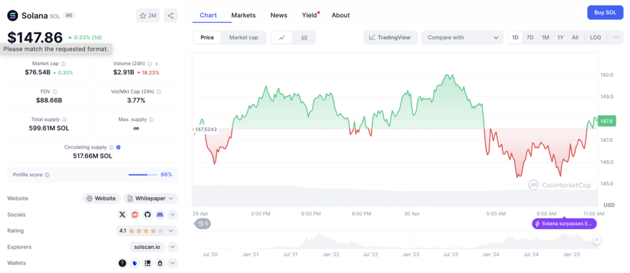The height and width of the screenshot is (273, 630).
Task: Open the solscan.io explorer link
Action: (x=147, y=247)
